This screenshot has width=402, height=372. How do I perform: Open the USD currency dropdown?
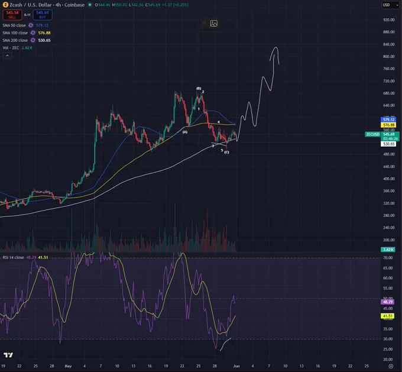pyautogui.click(x=390, y=5)
